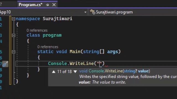Click the Main method name

75,52
